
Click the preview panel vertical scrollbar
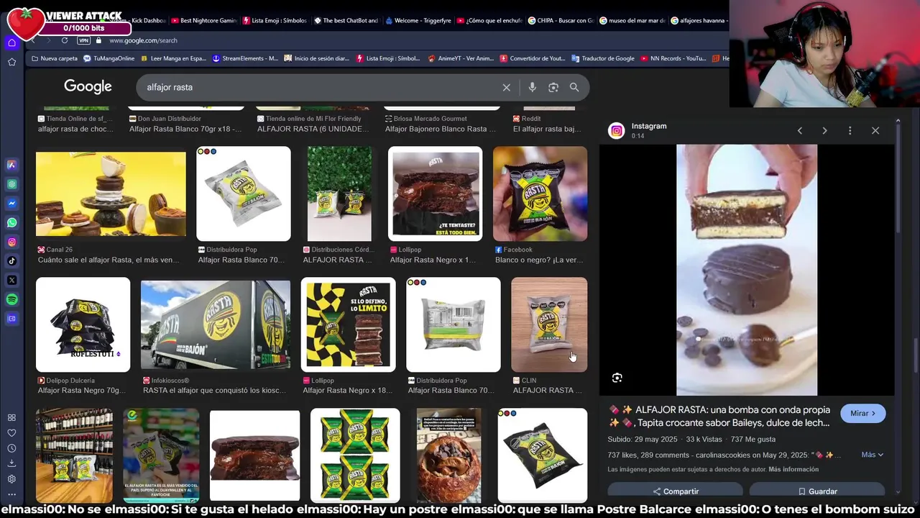coord(898,180)
